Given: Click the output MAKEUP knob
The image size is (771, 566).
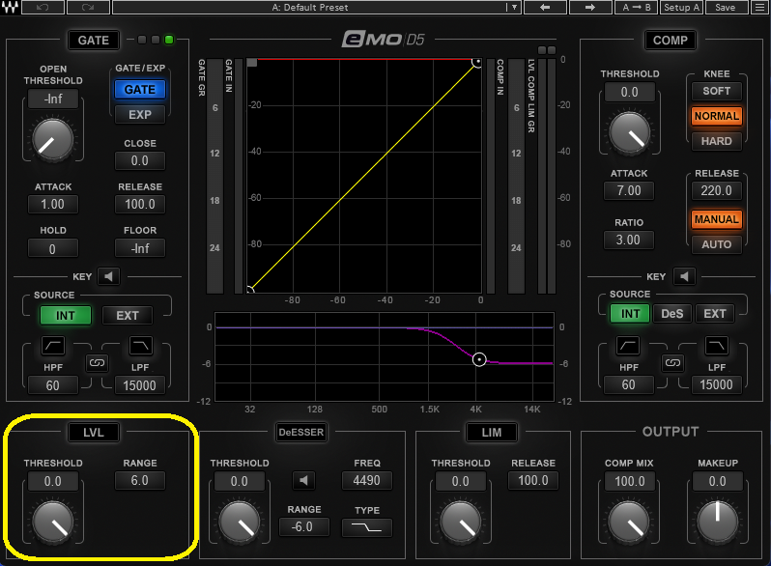Looking at the screenshot, I should point(717,522).
